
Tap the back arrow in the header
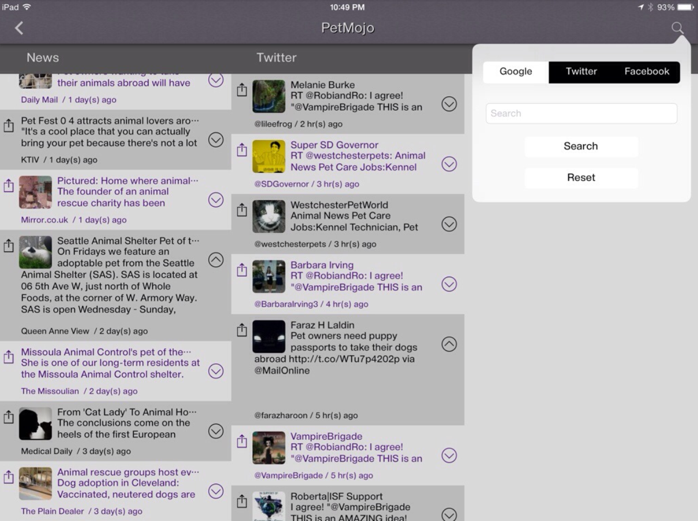click(19, 28)
